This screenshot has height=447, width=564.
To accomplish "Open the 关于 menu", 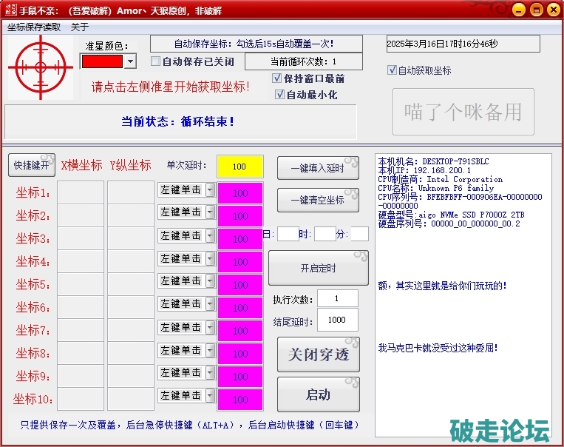I will 80,27.
